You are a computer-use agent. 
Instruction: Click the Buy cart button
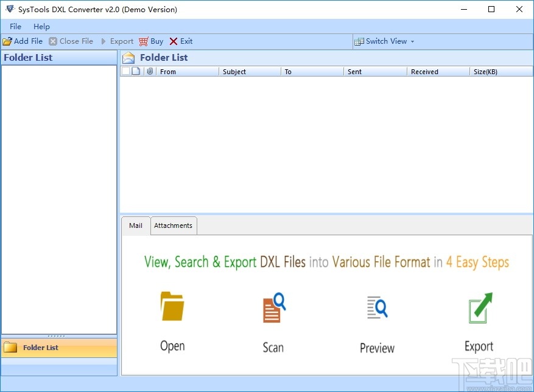[151, 41]
